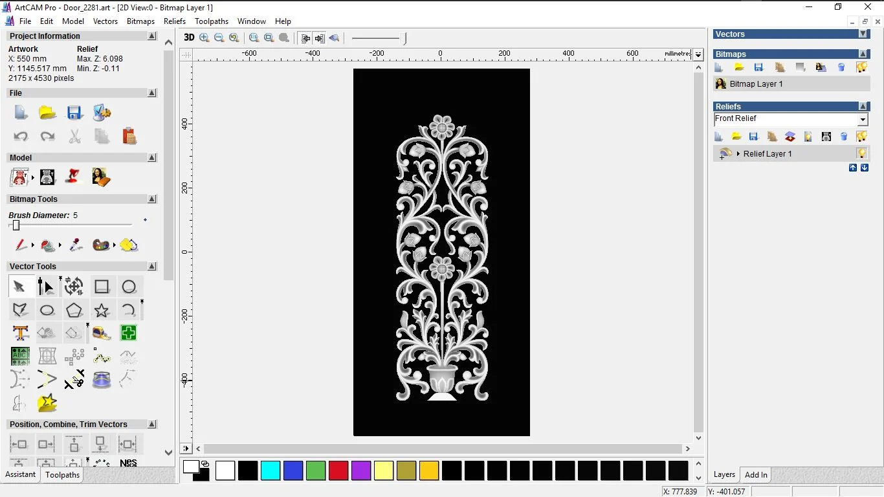884x497 pixels.
Task: Toggle all bitmap layers visibility bulbs
Action: [x=861, y=67]
